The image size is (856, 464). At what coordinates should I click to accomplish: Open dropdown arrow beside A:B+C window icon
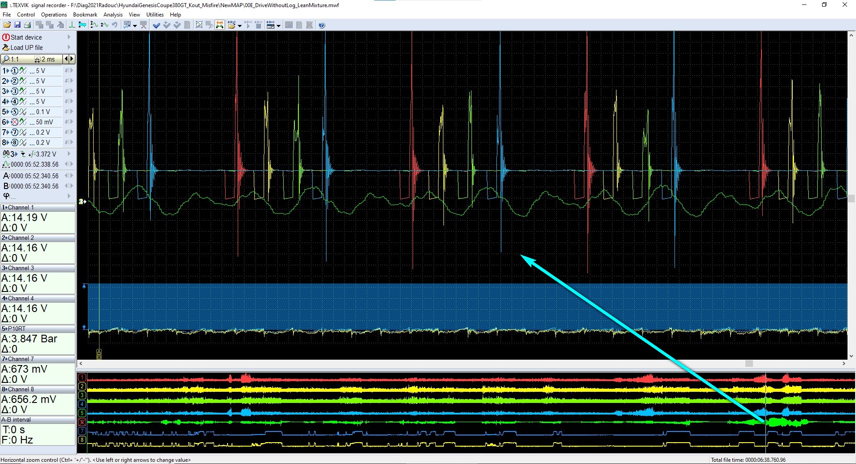click(x=278, y=25)
